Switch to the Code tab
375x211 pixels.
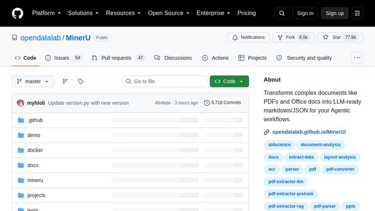click(x=26, y=58)
